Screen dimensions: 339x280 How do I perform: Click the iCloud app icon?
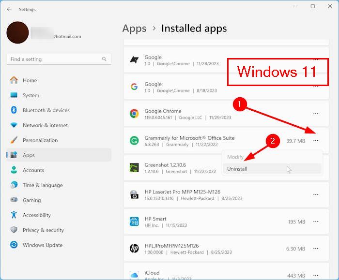tap(134, 275)
